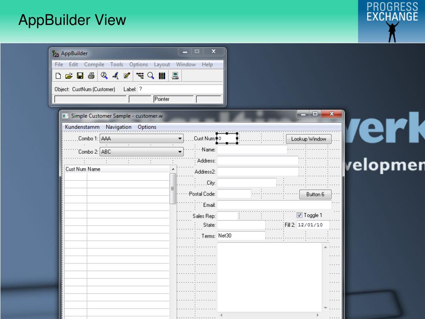
Task: Toggle the Toggle 1 checkbox
Action: (x=299, y=215)
